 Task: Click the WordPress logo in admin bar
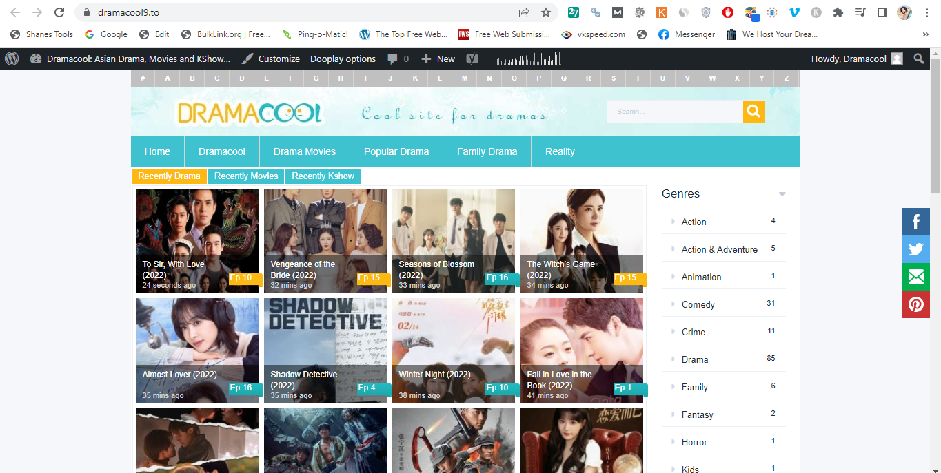(x=12, y=59)
